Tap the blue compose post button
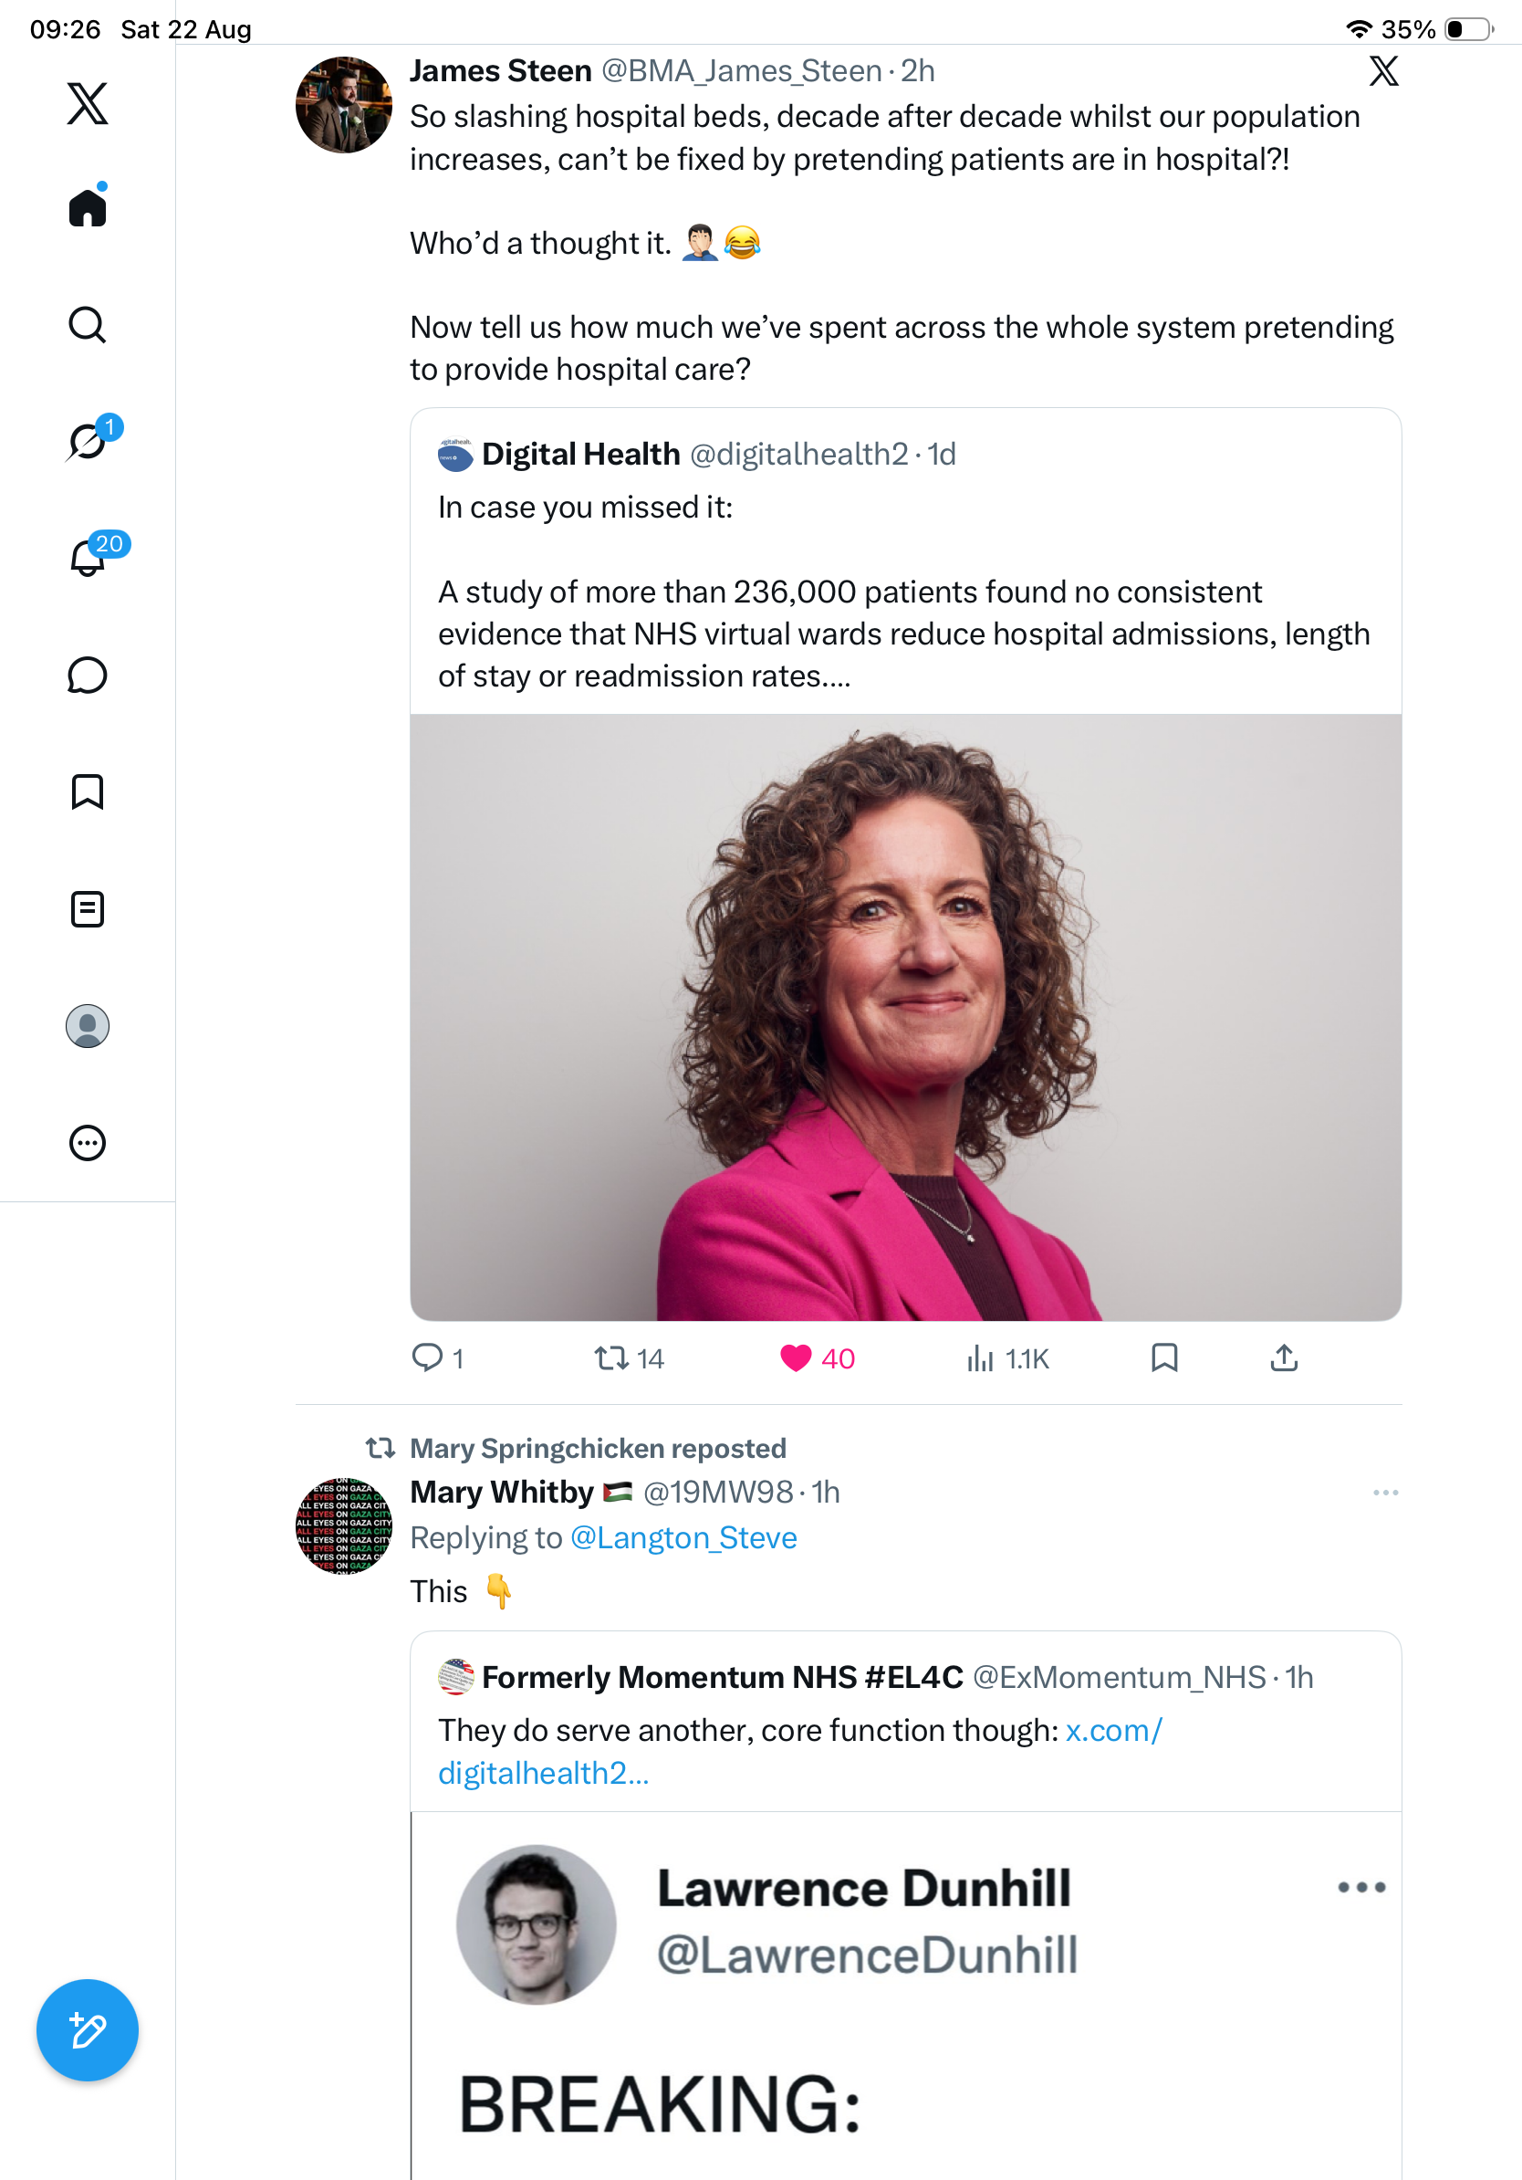Viewport: 1522px width, 2180px height. click(x=88, y=2030)
